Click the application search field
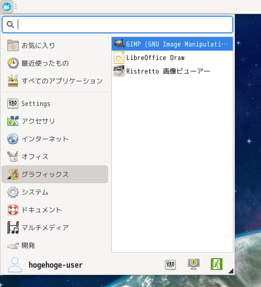The image size is (261, 287). coord(117,25)
